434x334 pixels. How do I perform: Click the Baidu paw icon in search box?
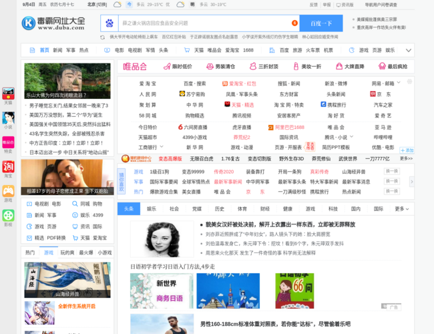coord(110,23)
